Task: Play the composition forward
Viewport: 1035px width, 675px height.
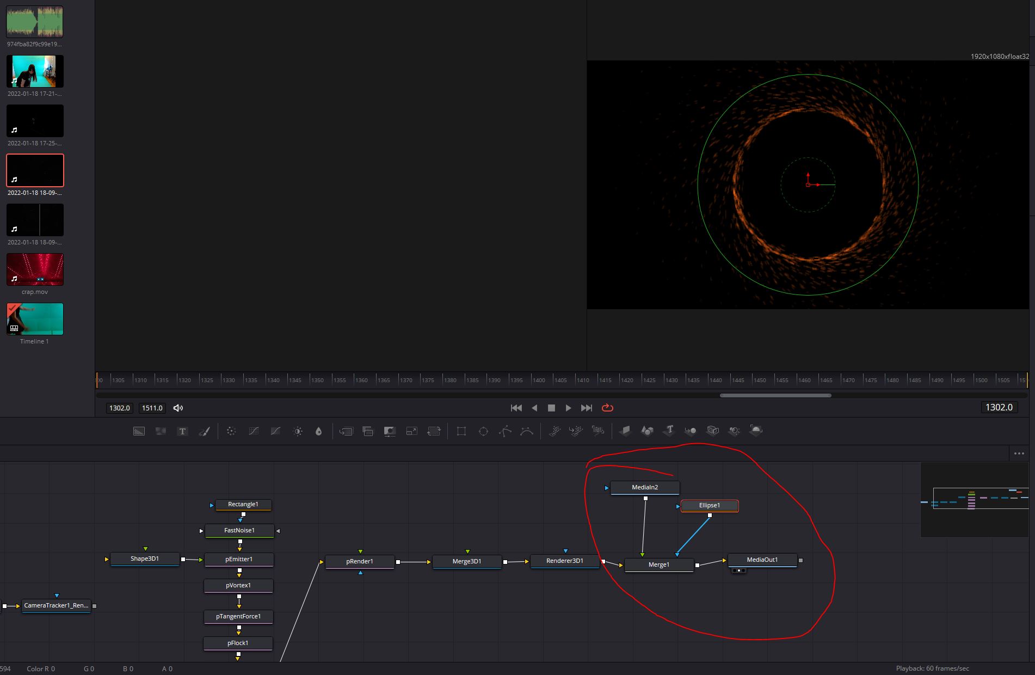Action: pos(568,408)
